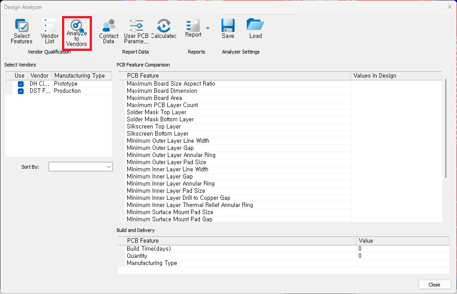Save the analyzer settings
This screenshot has width=457, height=294.
(228, 29)
